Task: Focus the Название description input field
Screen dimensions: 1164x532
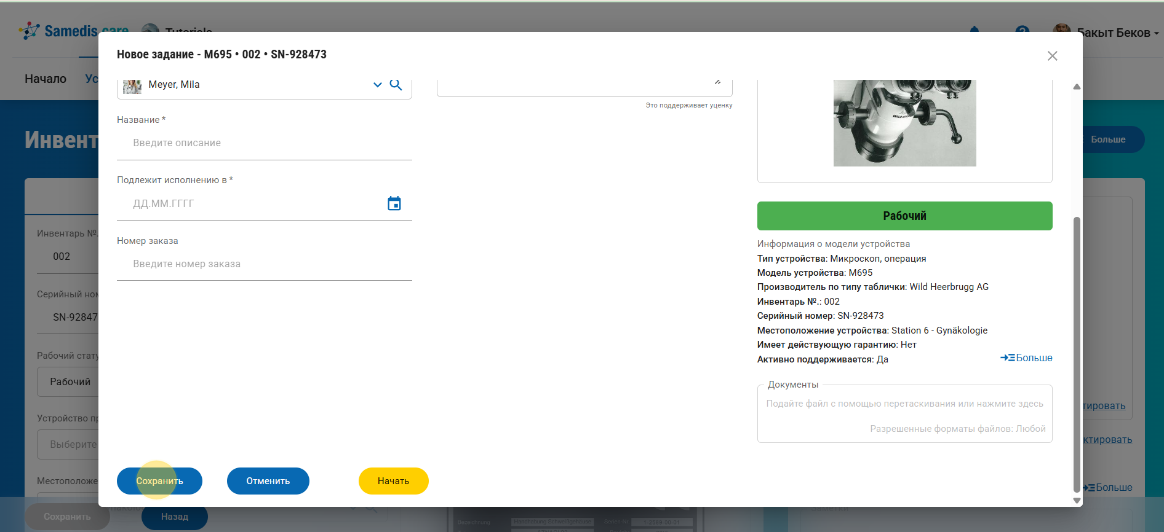Action: (x=265, y=143)
